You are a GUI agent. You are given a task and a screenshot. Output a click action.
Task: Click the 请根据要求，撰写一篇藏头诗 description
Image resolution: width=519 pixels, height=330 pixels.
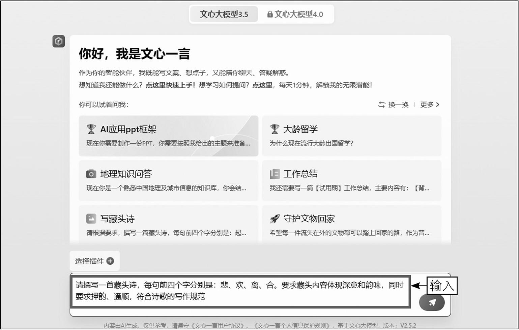pos(166,233)
